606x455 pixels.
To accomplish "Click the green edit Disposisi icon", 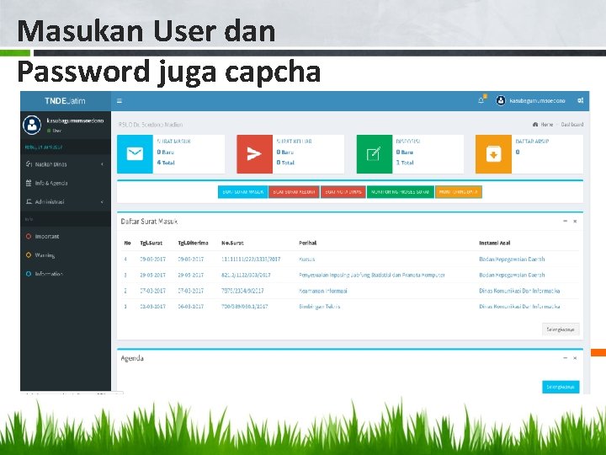I will point(374,154).
